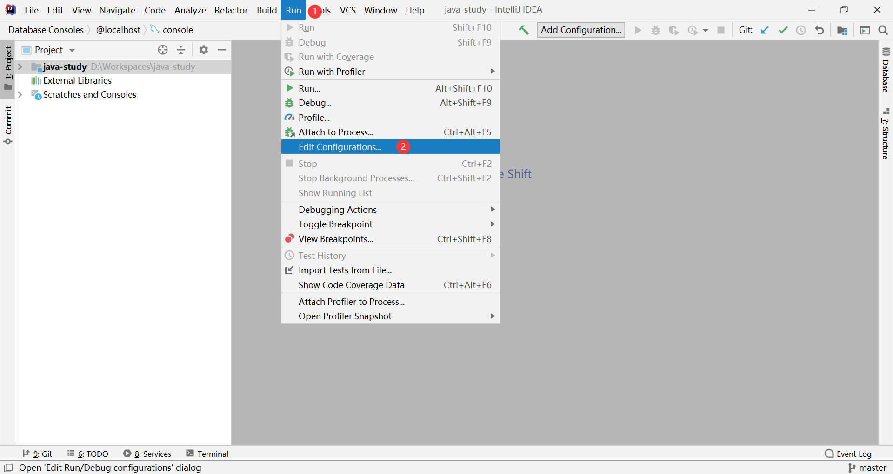Screen dimensions: 893x474
Task: Open the Project Structure folder icon
Action: tap(842, 30)
